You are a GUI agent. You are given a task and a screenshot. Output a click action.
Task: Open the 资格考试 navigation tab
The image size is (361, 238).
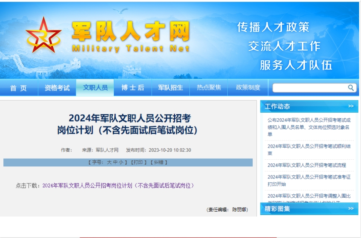coord(57,88)
